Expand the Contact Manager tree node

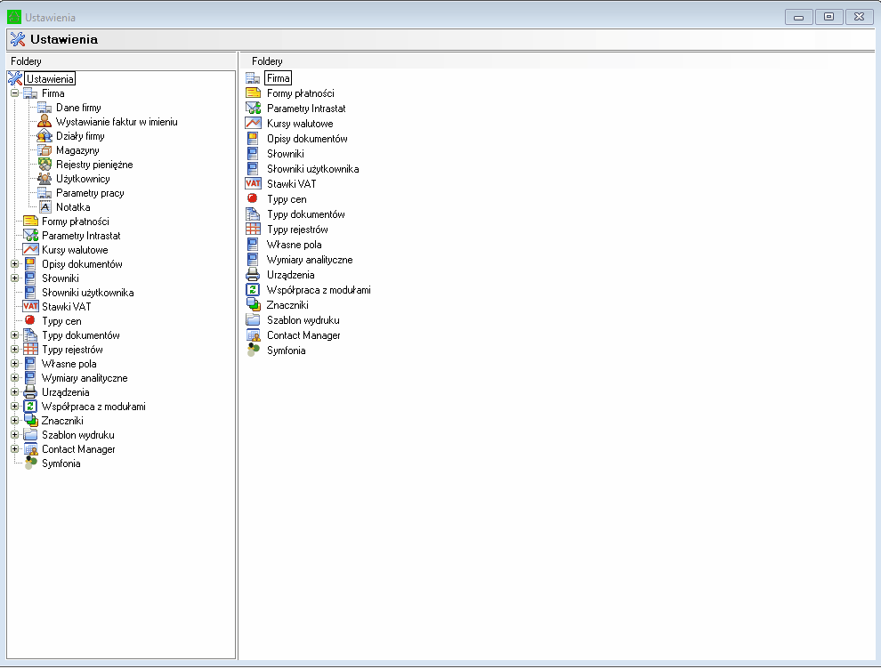(14, 449)
